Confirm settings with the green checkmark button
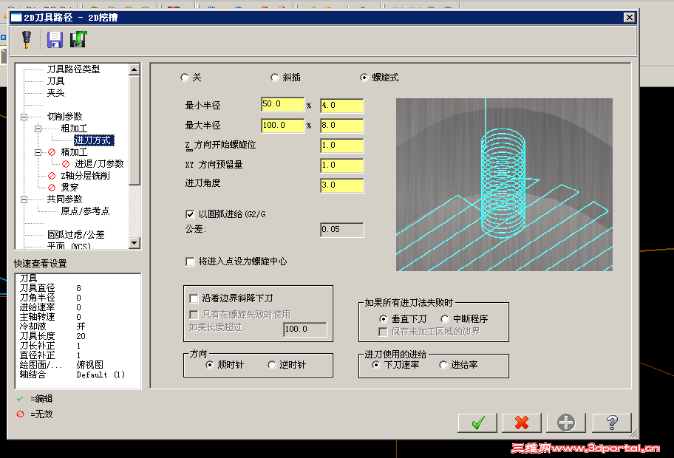Viewport: 674px width, 458px height. pos(477,423)
